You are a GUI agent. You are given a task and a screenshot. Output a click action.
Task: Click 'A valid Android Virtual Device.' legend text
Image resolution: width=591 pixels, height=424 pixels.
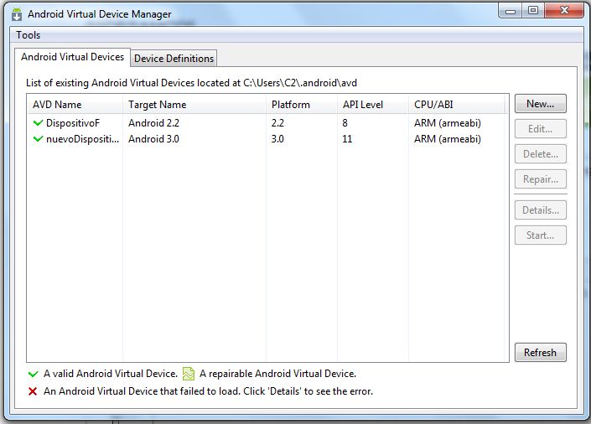click(x=111, y=374)
